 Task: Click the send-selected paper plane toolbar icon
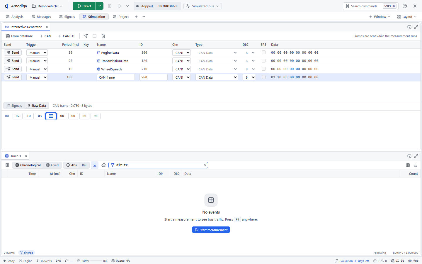point(86,36)
